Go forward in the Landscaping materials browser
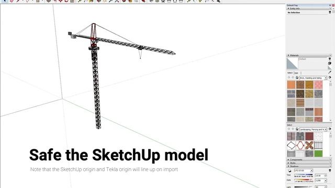The image size is (335, 188). pos(293,129)
